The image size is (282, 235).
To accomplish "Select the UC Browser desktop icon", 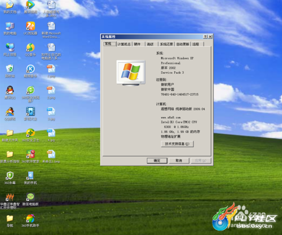I will (30, 26).
